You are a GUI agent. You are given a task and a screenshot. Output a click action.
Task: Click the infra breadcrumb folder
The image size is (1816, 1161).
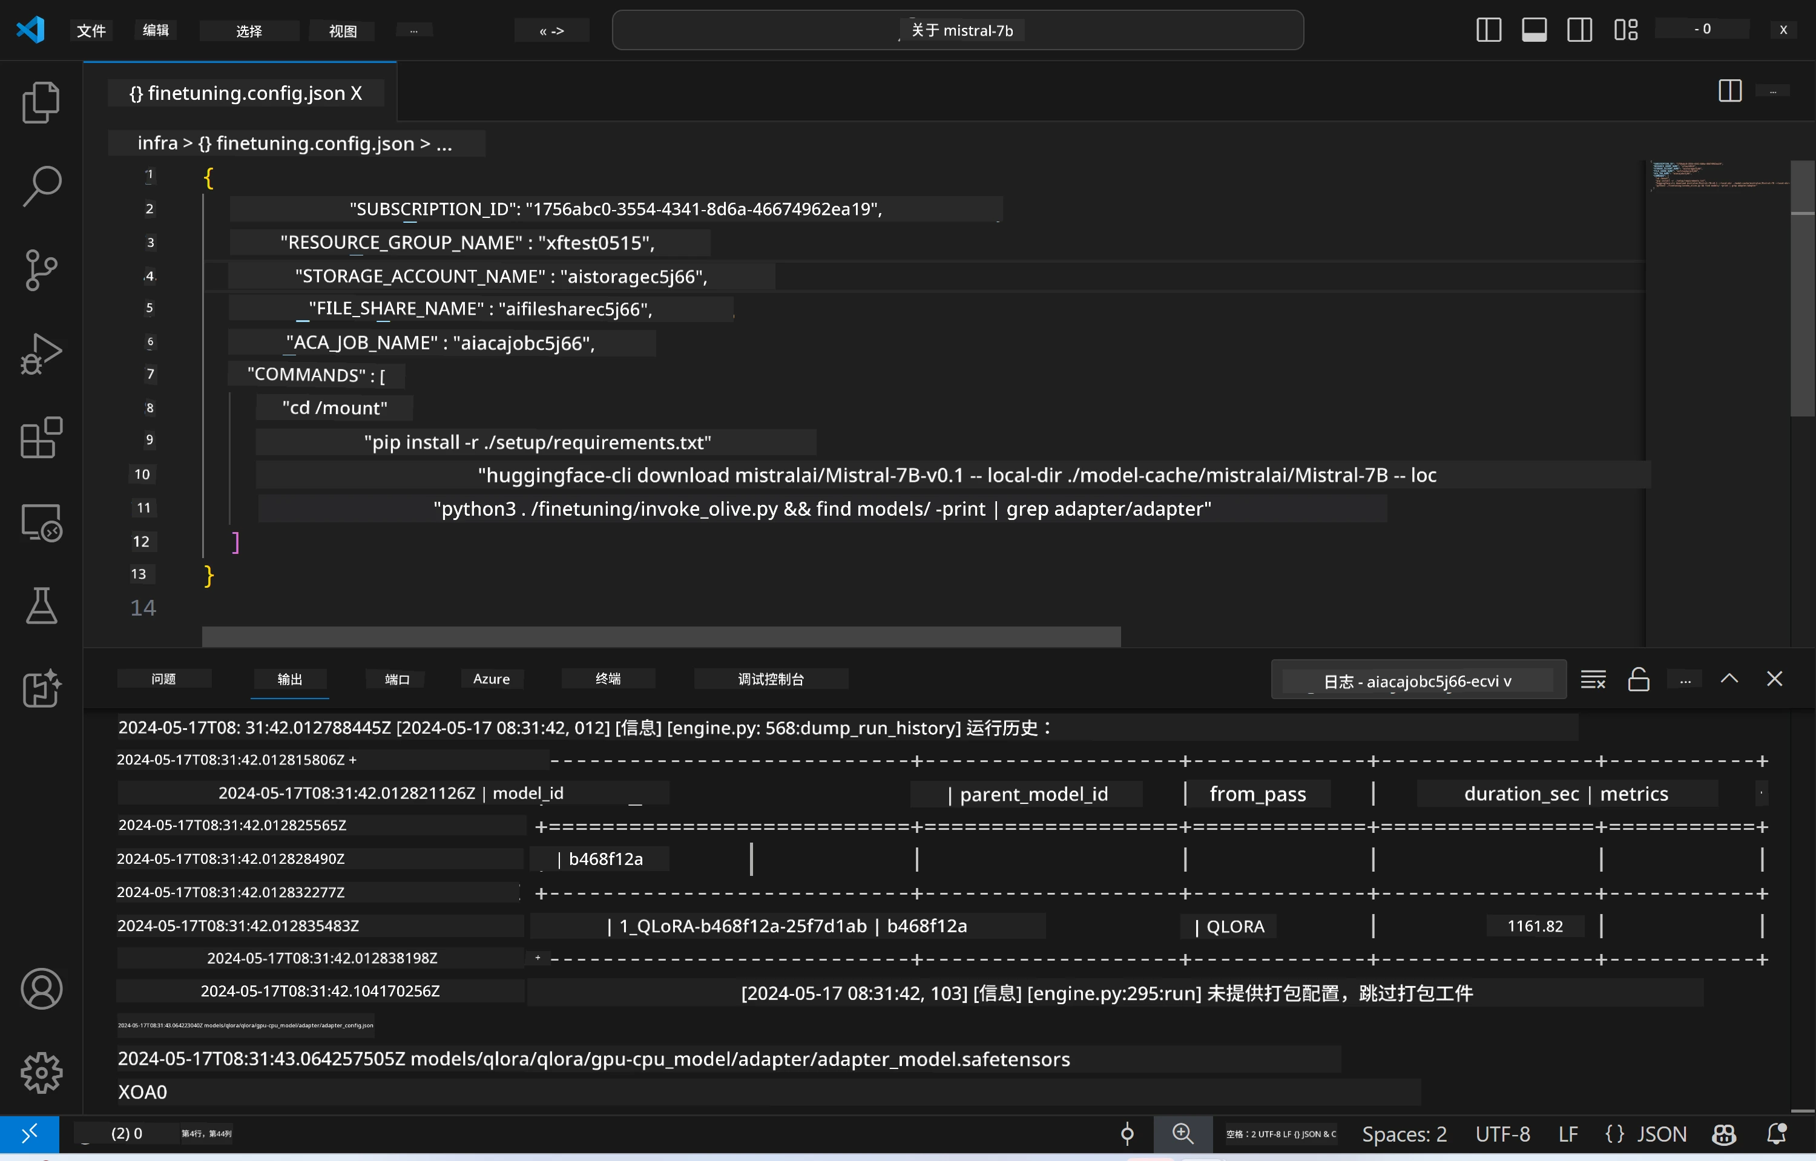coord(157,143)
